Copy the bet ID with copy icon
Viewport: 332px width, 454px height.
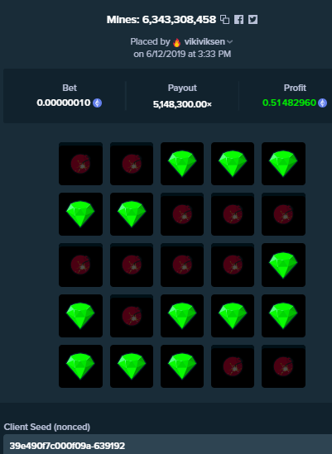pyautogui.click(x=224, y=20)
